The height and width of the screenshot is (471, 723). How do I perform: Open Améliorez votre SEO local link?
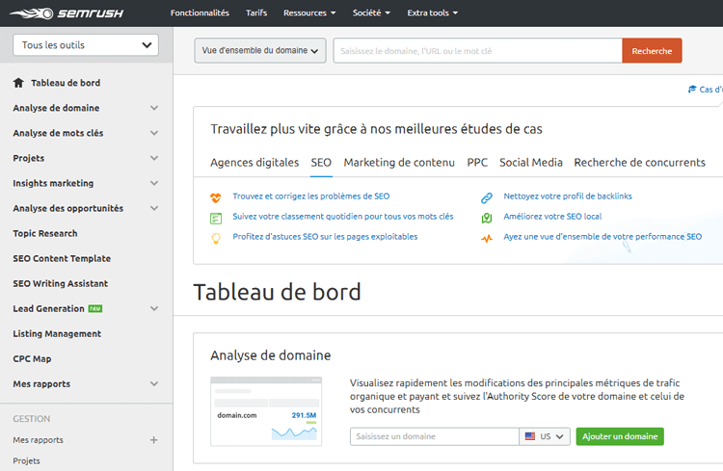[x=552, y=217]
